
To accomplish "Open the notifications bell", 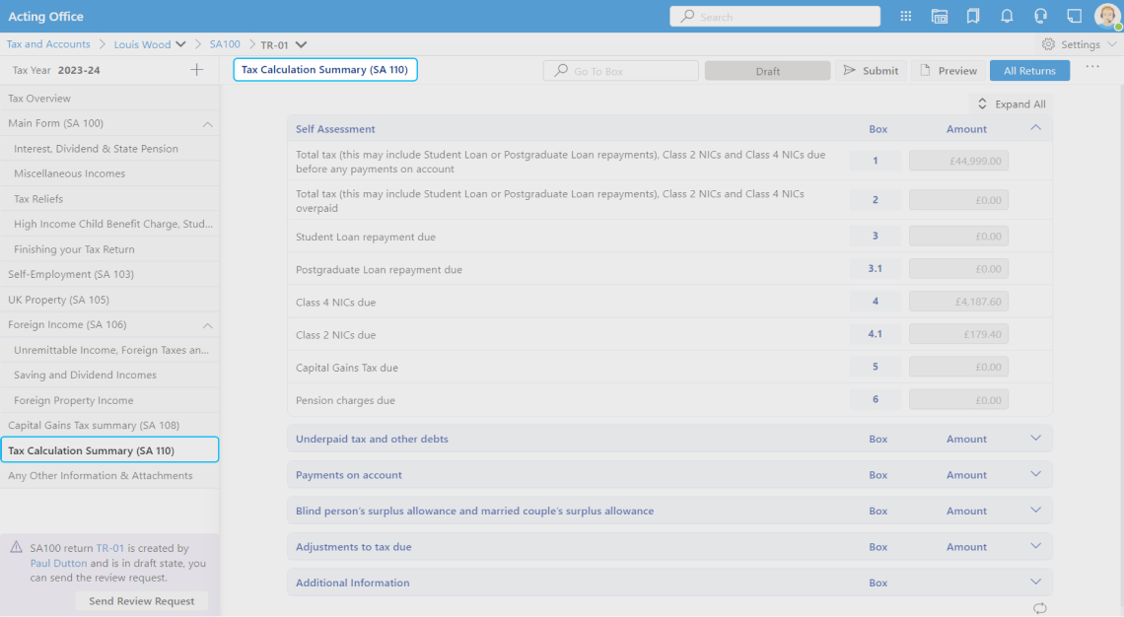I will coord(1007,17).
